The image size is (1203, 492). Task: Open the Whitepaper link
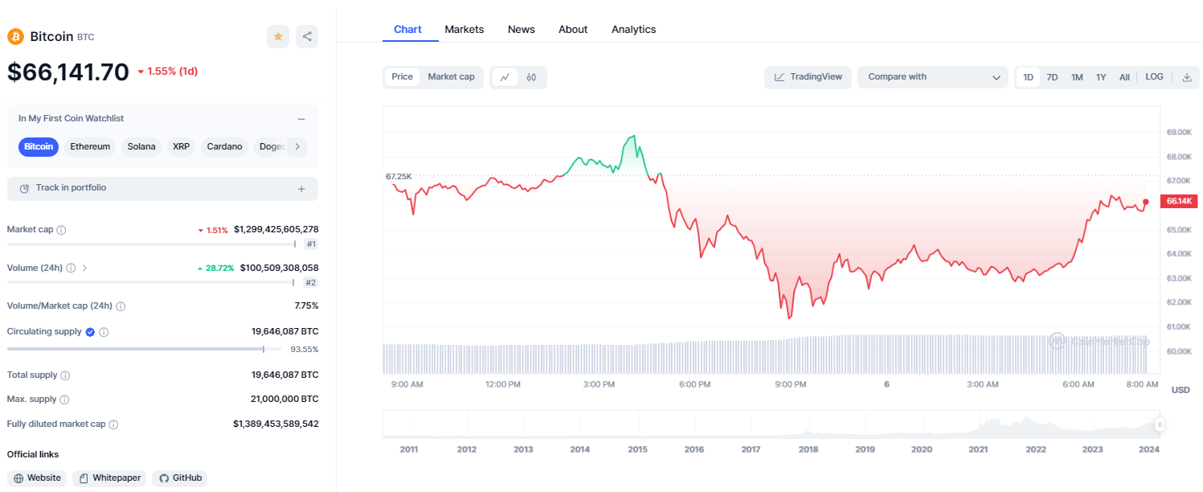coord(109,478)
